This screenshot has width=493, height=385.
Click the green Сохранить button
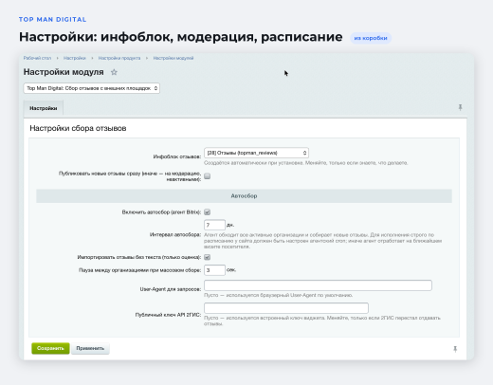click(x=50, y=348)
